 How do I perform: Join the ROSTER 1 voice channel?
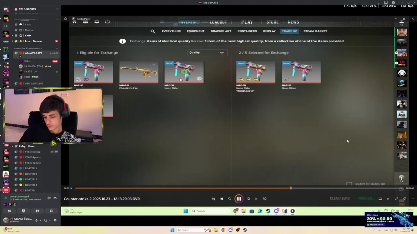click(31, 168)
